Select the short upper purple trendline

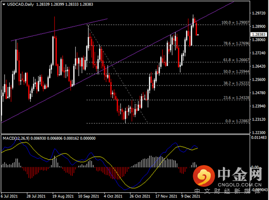point(59,30)
